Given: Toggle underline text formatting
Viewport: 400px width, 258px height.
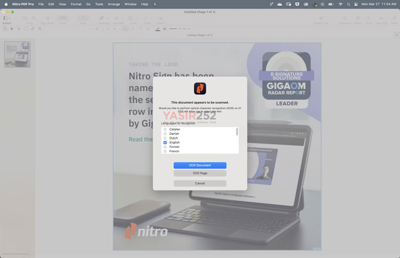Looking at the screenshot, I should pyautogui.click(x=109, y=29).
